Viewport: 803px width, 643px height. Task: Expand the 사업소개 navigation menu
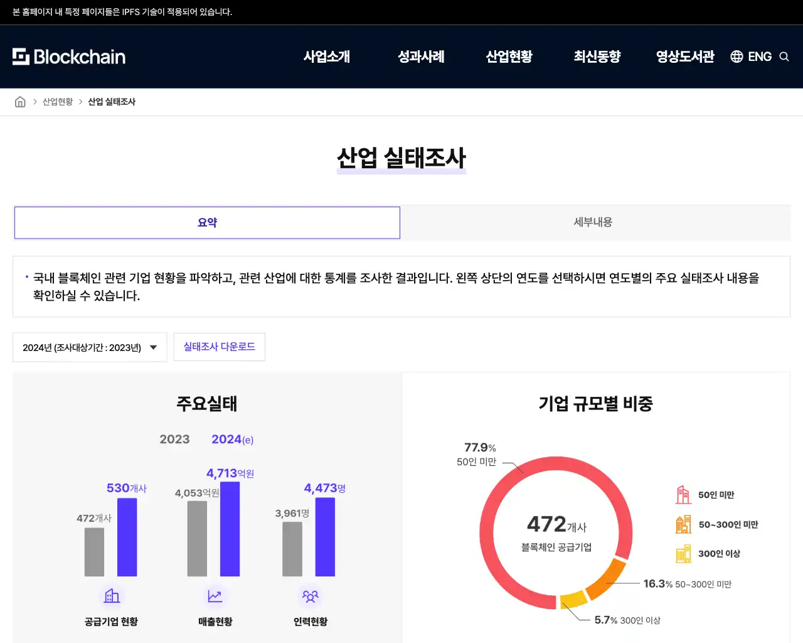327,57
